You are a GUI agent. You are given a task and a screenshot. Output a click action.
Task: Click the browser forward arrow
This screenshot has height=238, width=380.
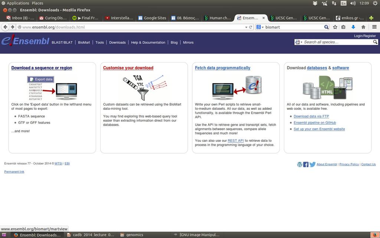coord(13,27)
